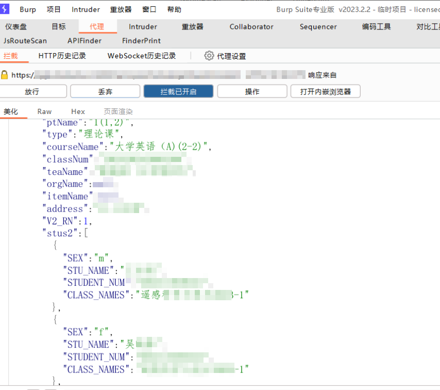
Task: Click the "type" key in the JSON
Action: pos(57,134)
